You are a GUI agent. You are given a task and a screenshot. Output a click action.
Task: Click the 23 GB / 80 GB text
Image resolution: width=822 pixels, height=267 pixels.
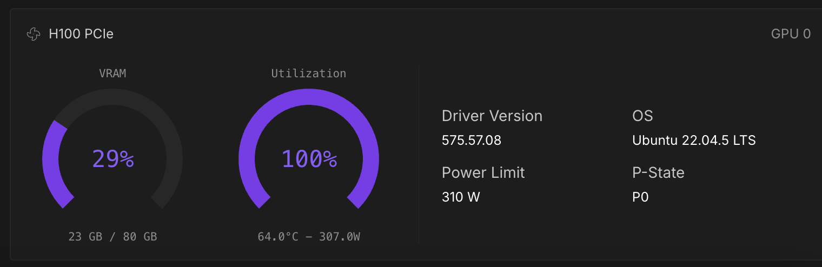tap(112, 237)
